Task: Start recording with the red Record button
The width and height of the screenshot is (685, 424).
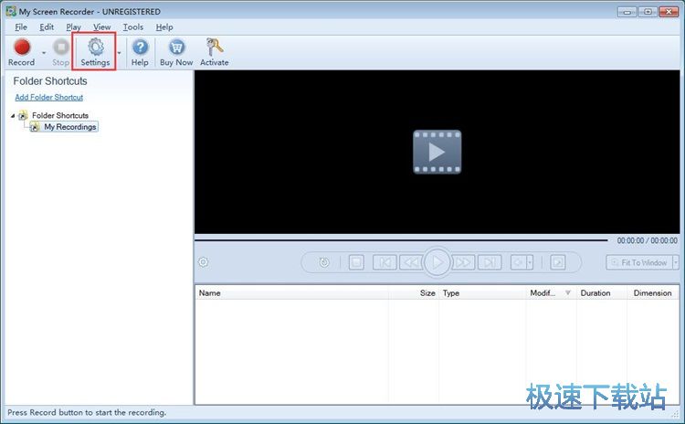Action: [x=21, y=52]
